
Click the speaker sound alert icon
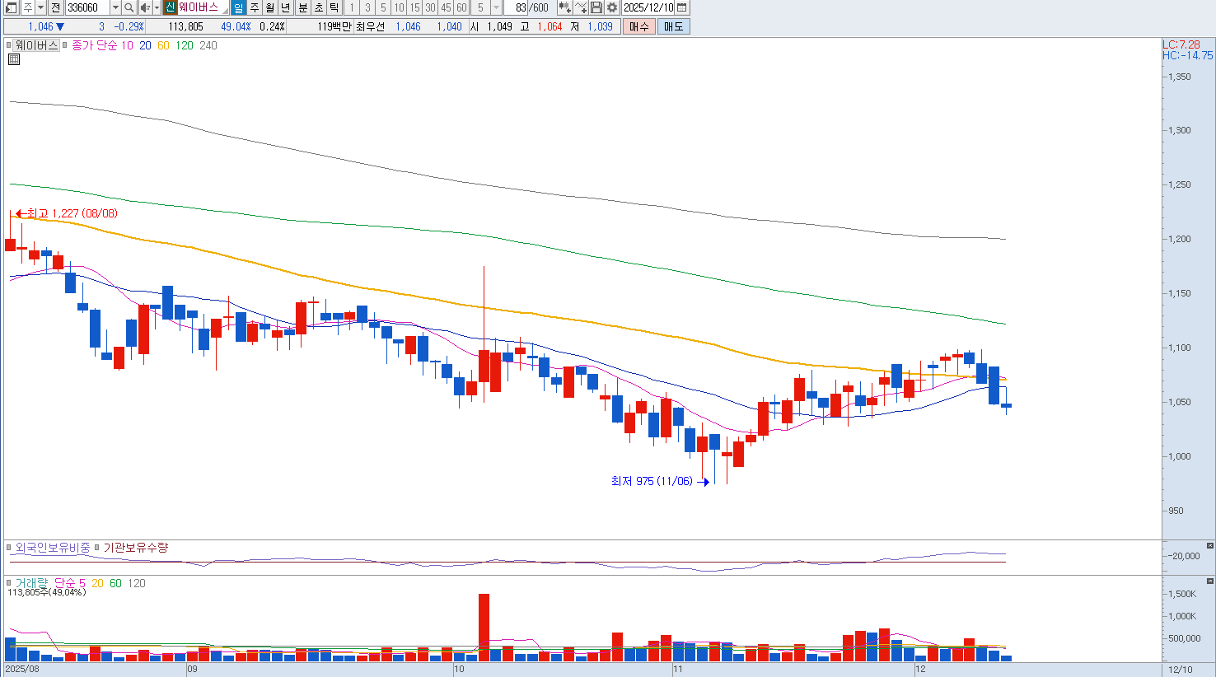click(x=144, y=7)
